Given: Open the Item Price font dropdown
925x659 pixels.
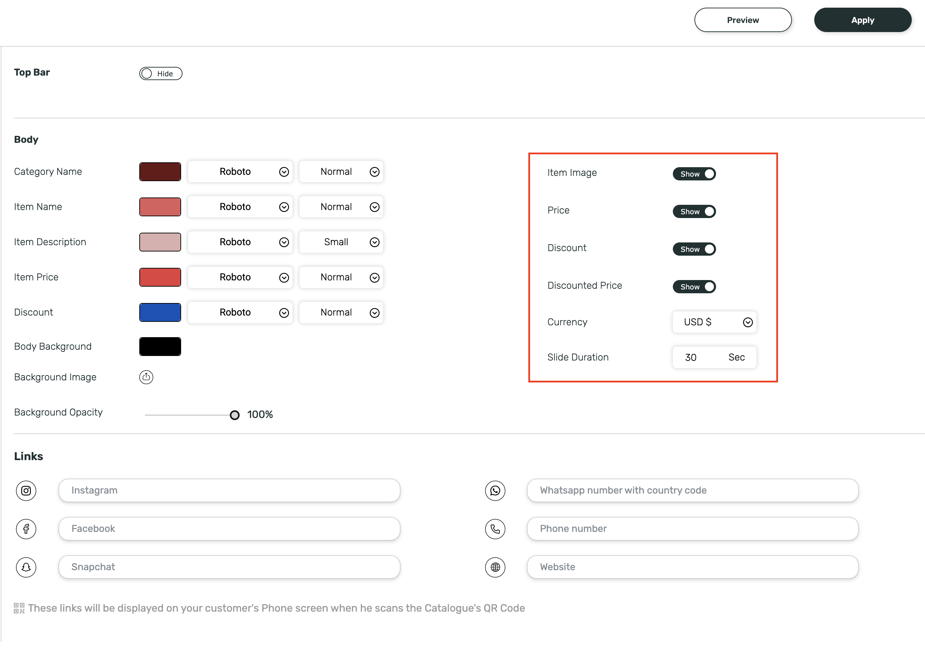Looking at the screenshot, I should 240,278.
